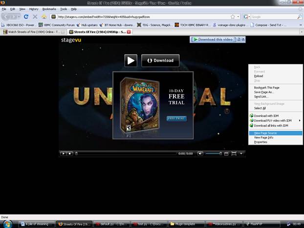Click the Google search input field

click(x=274, y=17)
